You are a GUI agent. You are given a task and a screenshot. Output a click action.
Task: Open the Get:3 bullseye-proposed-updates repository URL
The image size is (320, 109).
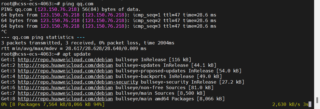[x=65, y=71]
